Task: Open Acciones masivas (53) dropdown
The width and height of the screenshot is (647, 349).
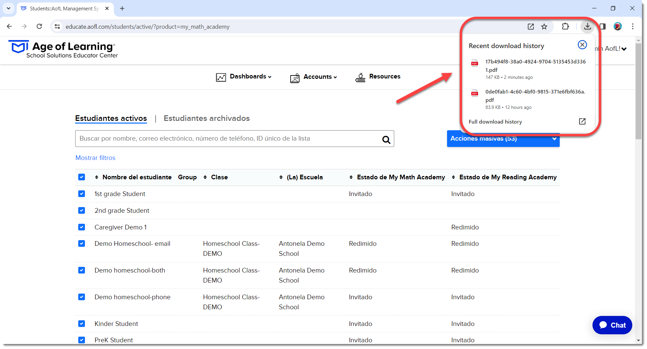Action: (503, 139)
